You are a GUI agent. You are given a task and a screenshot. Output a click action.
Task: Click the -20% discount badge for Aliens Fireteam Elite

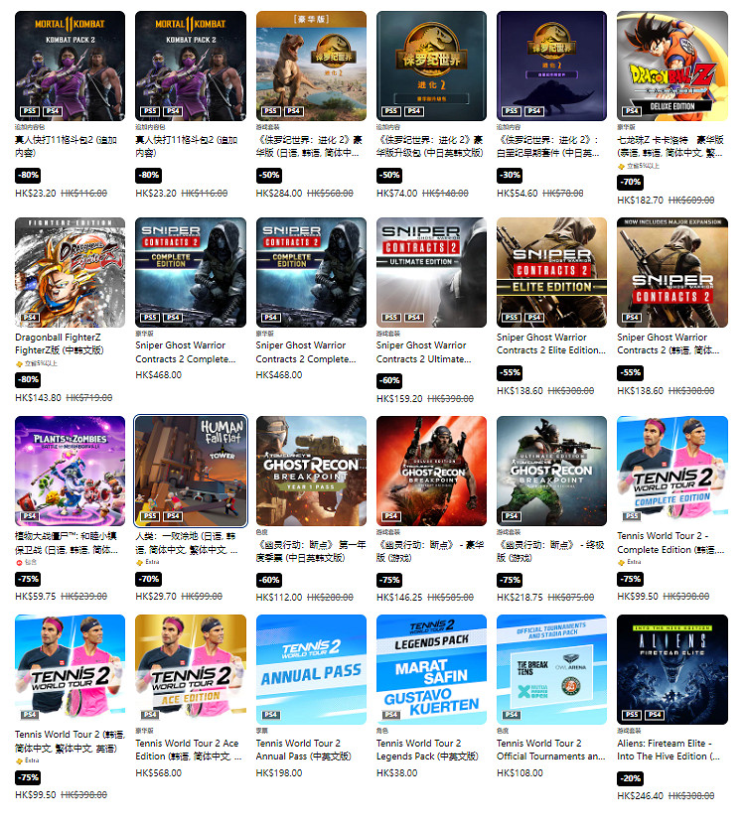click(x=630, y=778)
